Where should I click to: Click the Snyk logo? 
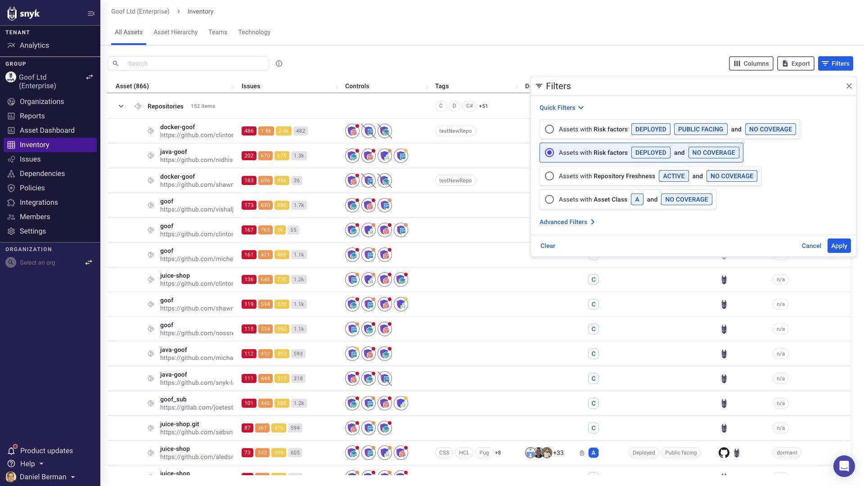pyautogui.click(x=23, y=13)
